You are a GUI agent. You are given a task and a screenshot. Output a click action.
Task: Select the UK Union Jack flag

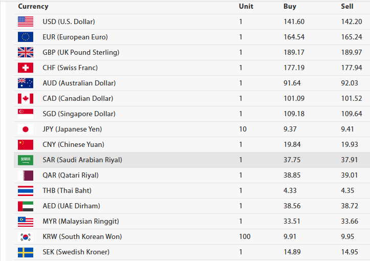[25, 52]
